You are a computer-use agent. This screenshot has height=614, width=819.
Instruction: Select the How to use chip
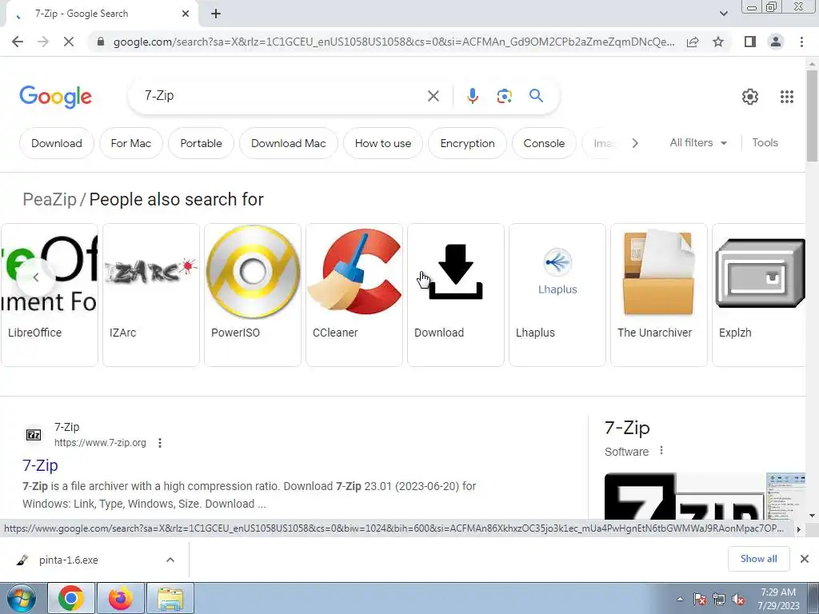383,143
